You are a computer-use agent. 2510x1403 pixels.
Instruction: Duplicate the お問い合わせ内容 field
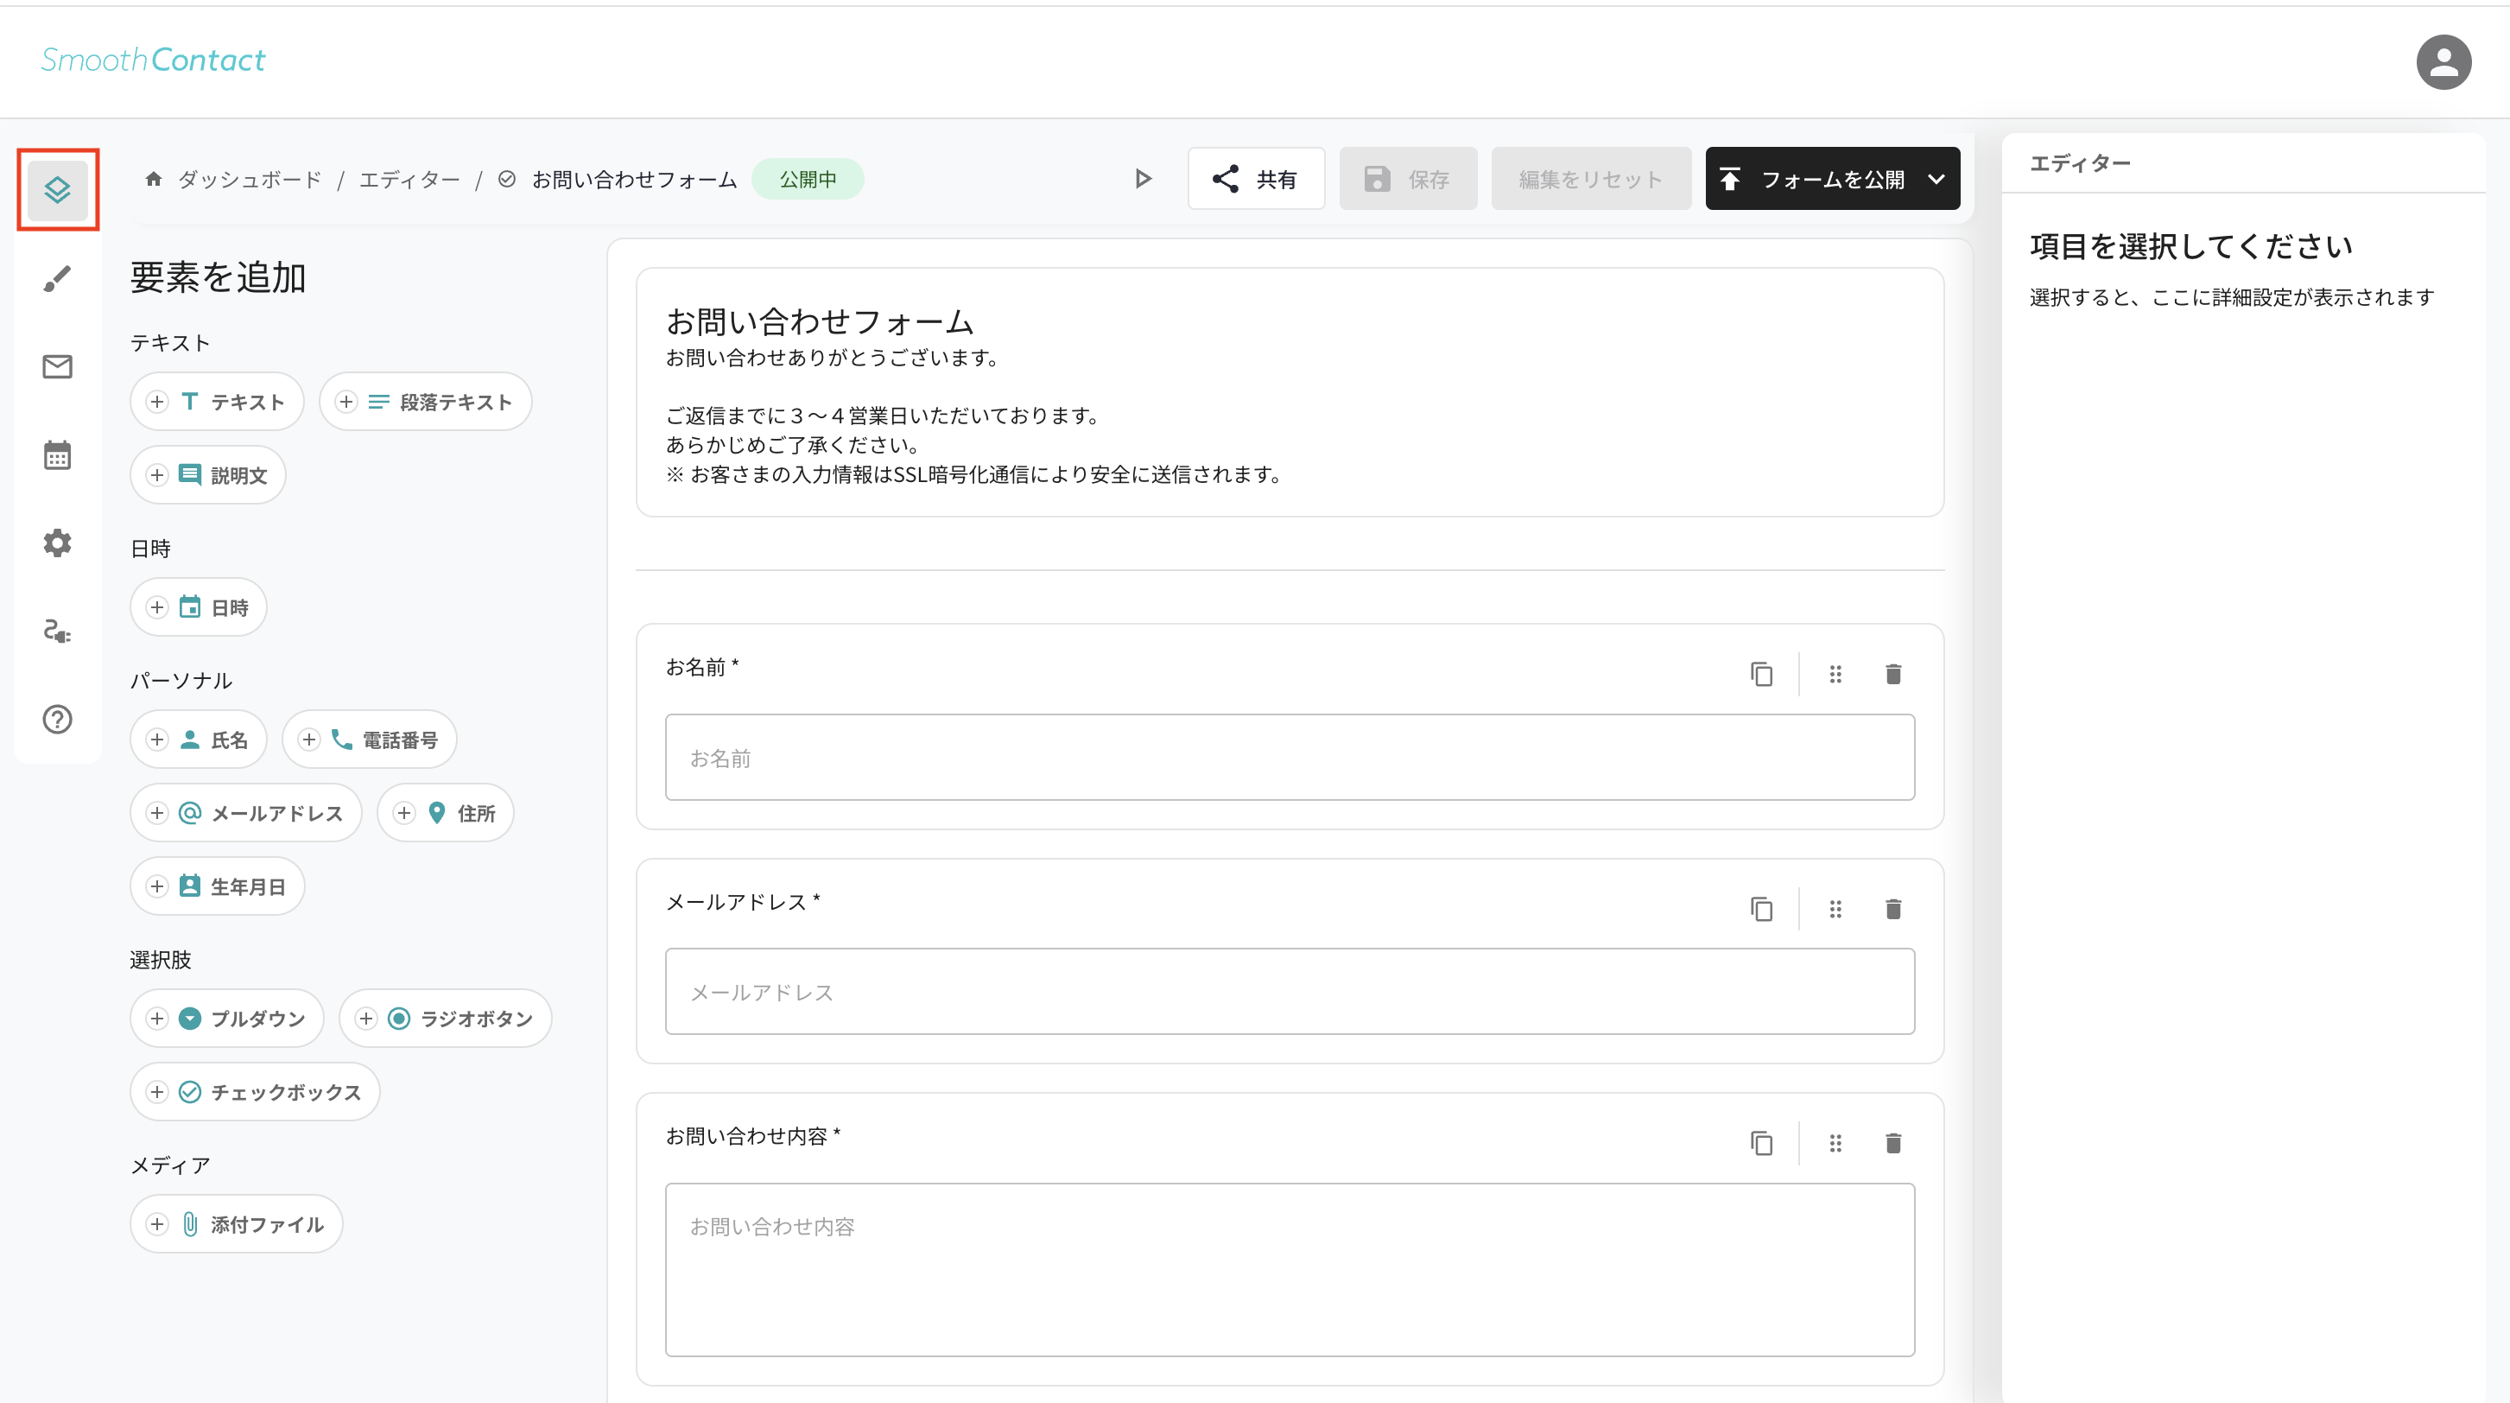pyautogui.click(x=1760, y=1142)
